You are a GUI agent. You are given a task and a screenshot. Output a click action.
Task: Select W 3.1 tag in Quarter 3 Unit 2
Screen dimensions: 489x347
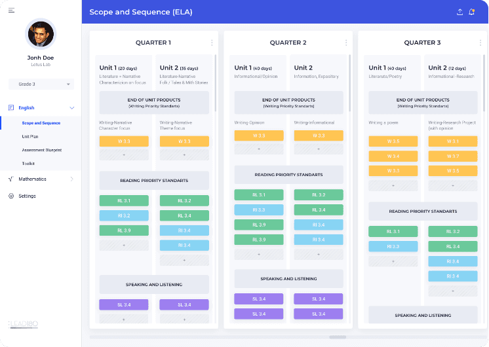(x=453, y=141)
